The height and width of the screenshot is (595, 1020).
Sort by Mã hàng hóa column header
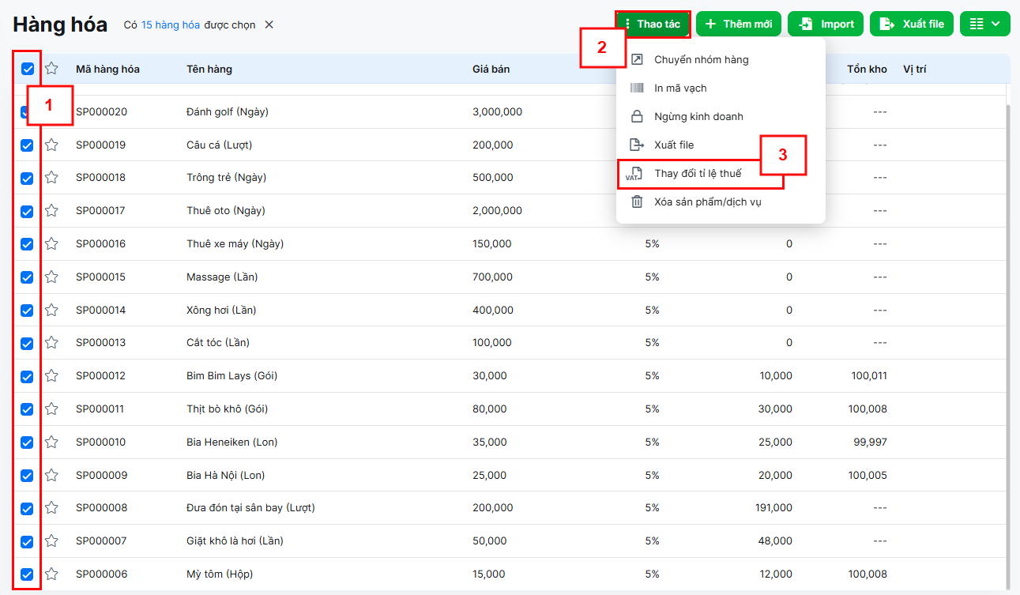pos(107,69)
